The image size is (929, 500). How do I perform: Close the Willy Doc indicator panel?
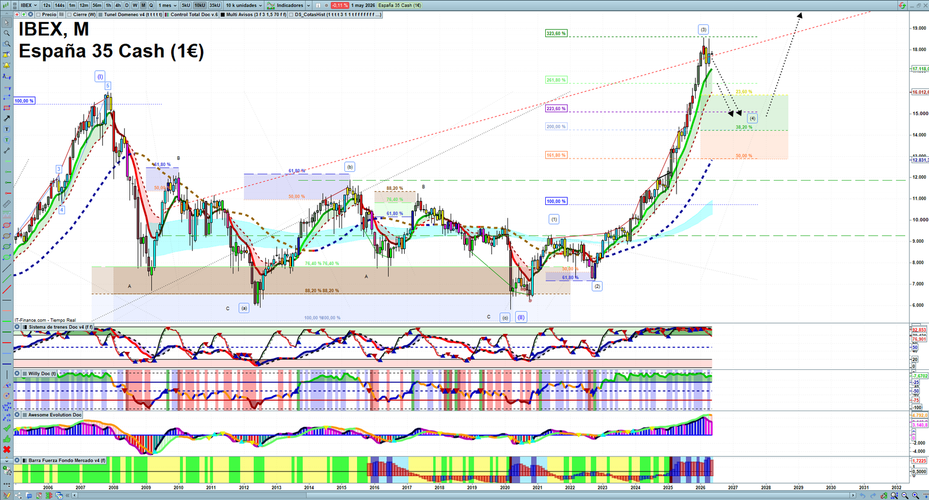tap(17, 373)
